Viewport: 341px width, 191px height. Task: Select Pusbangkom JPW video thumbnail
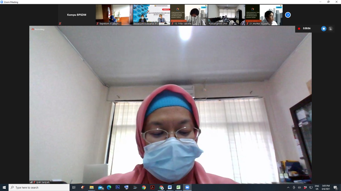226,15
